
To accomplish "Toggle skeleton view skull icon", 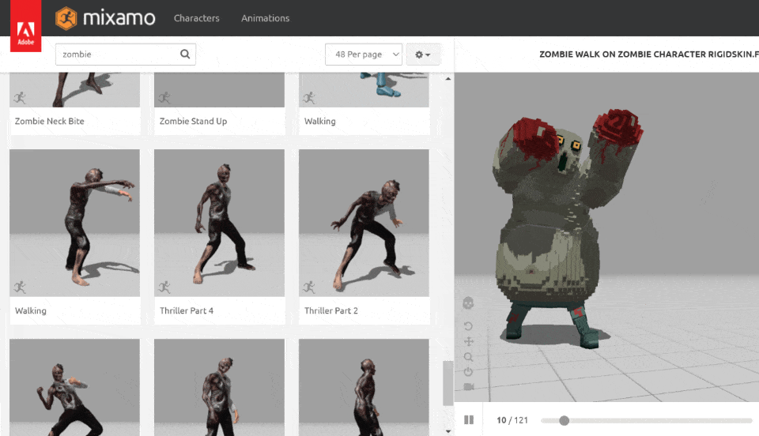I will [468, 303].
